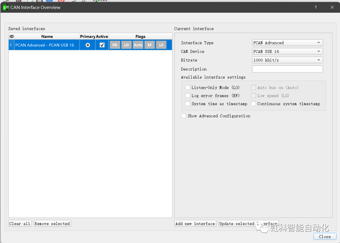Click the green EM application icon

6,7
